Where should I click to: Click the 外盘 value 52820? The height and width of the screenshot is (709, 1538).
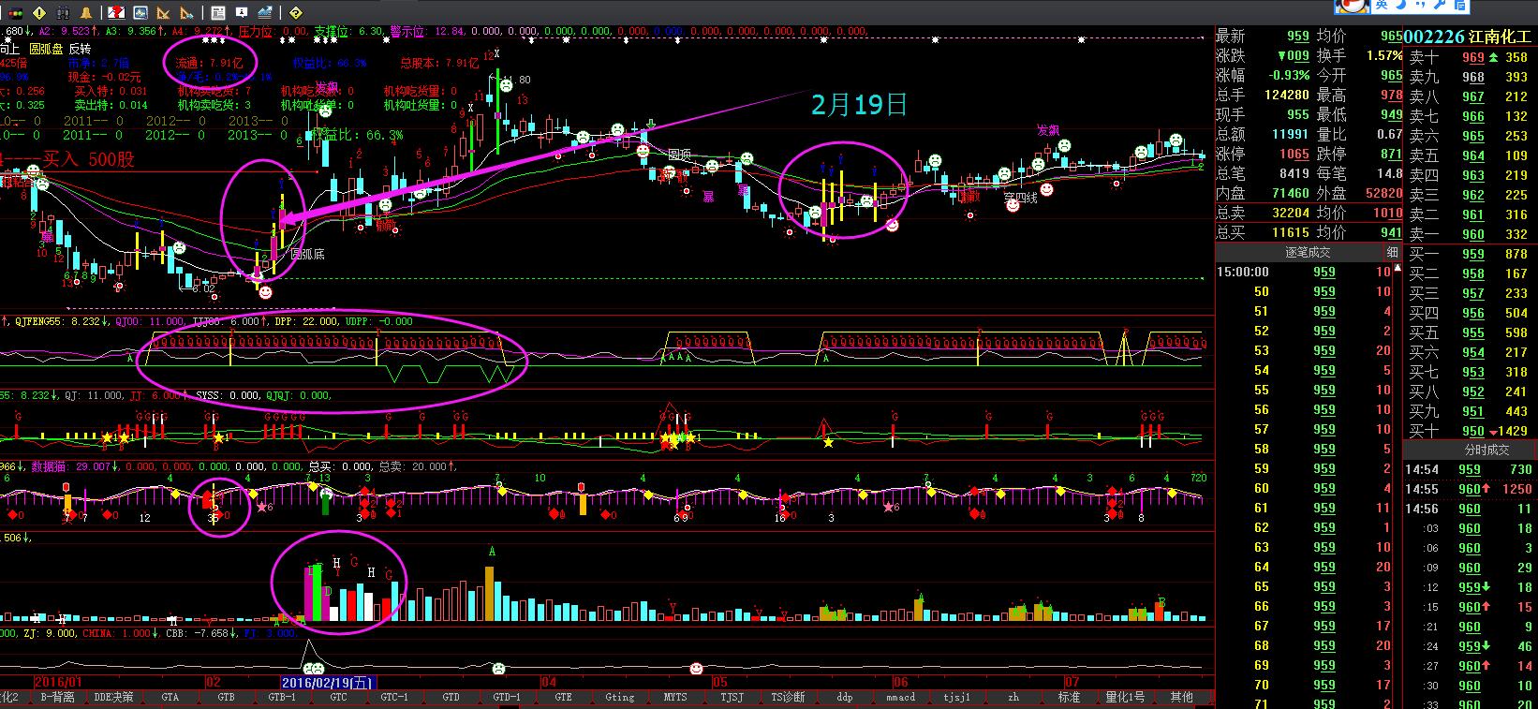[x=1384, y=193]
